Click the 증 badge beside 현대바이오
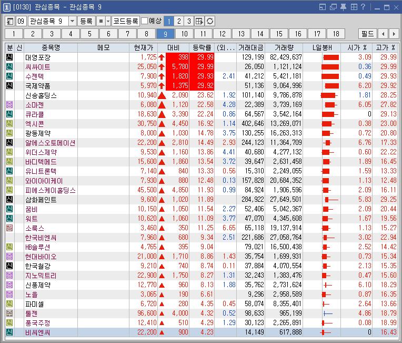402x343 pixels. click(x=9, y=256)
